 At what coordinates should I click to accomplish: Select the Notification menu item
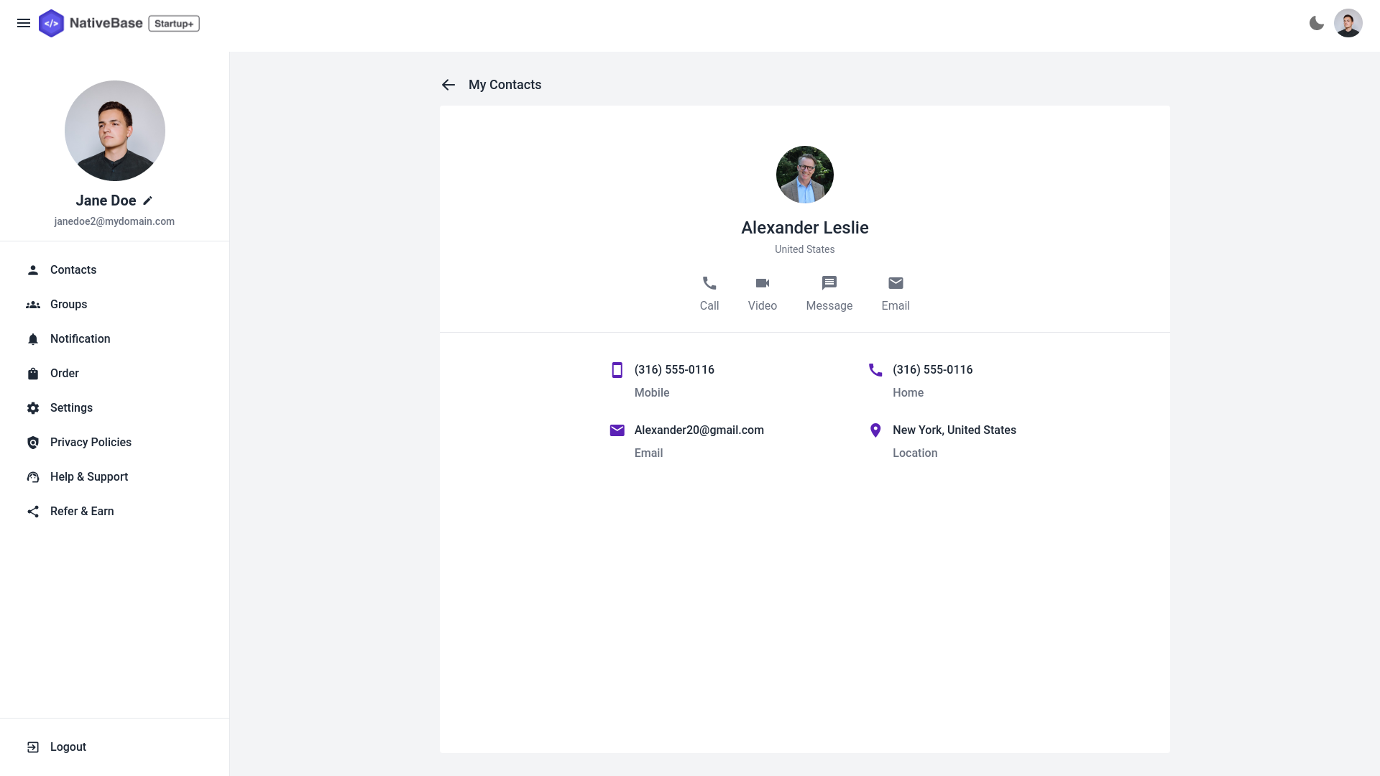pyautogui.click(x=80, y=339)
